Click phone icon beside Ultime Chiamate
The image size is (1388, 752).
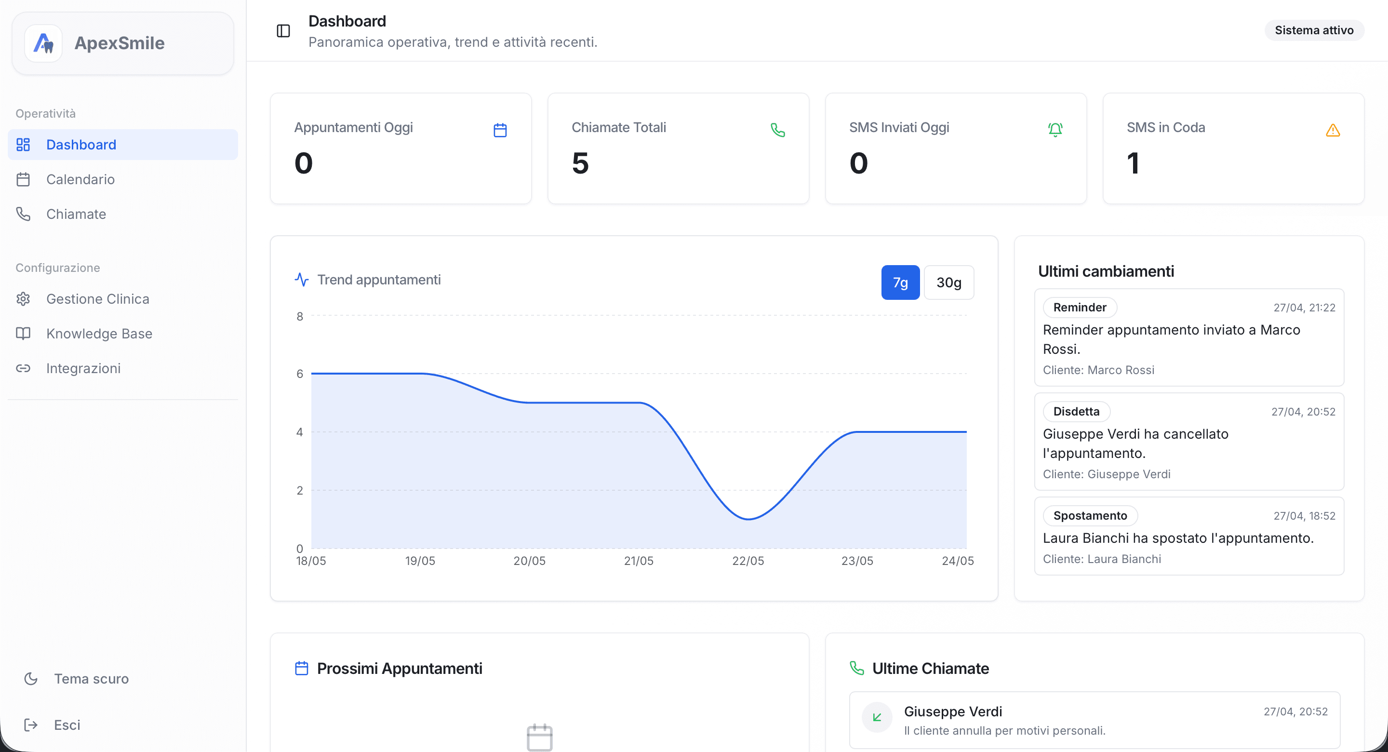(857, 669)
